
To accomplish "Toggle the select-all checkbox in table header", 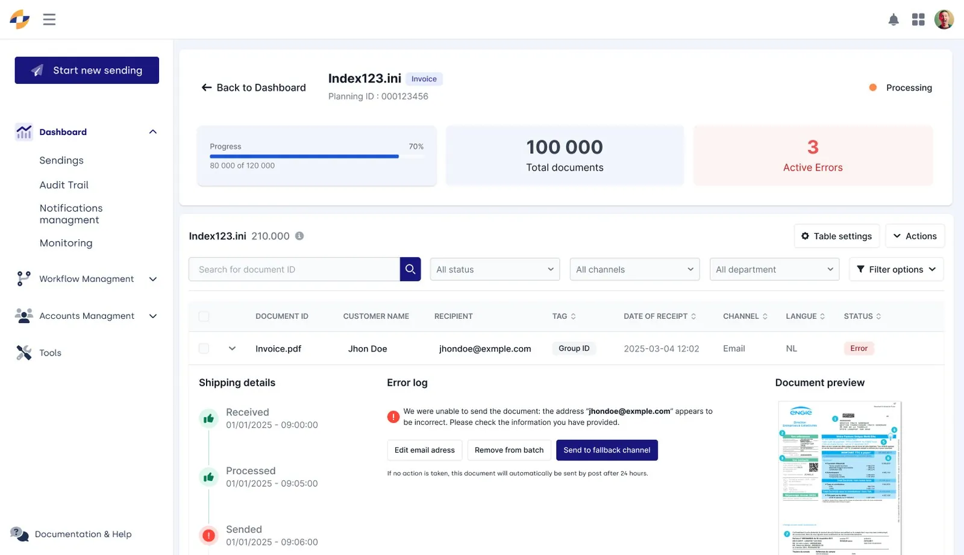I will point(204,316).
